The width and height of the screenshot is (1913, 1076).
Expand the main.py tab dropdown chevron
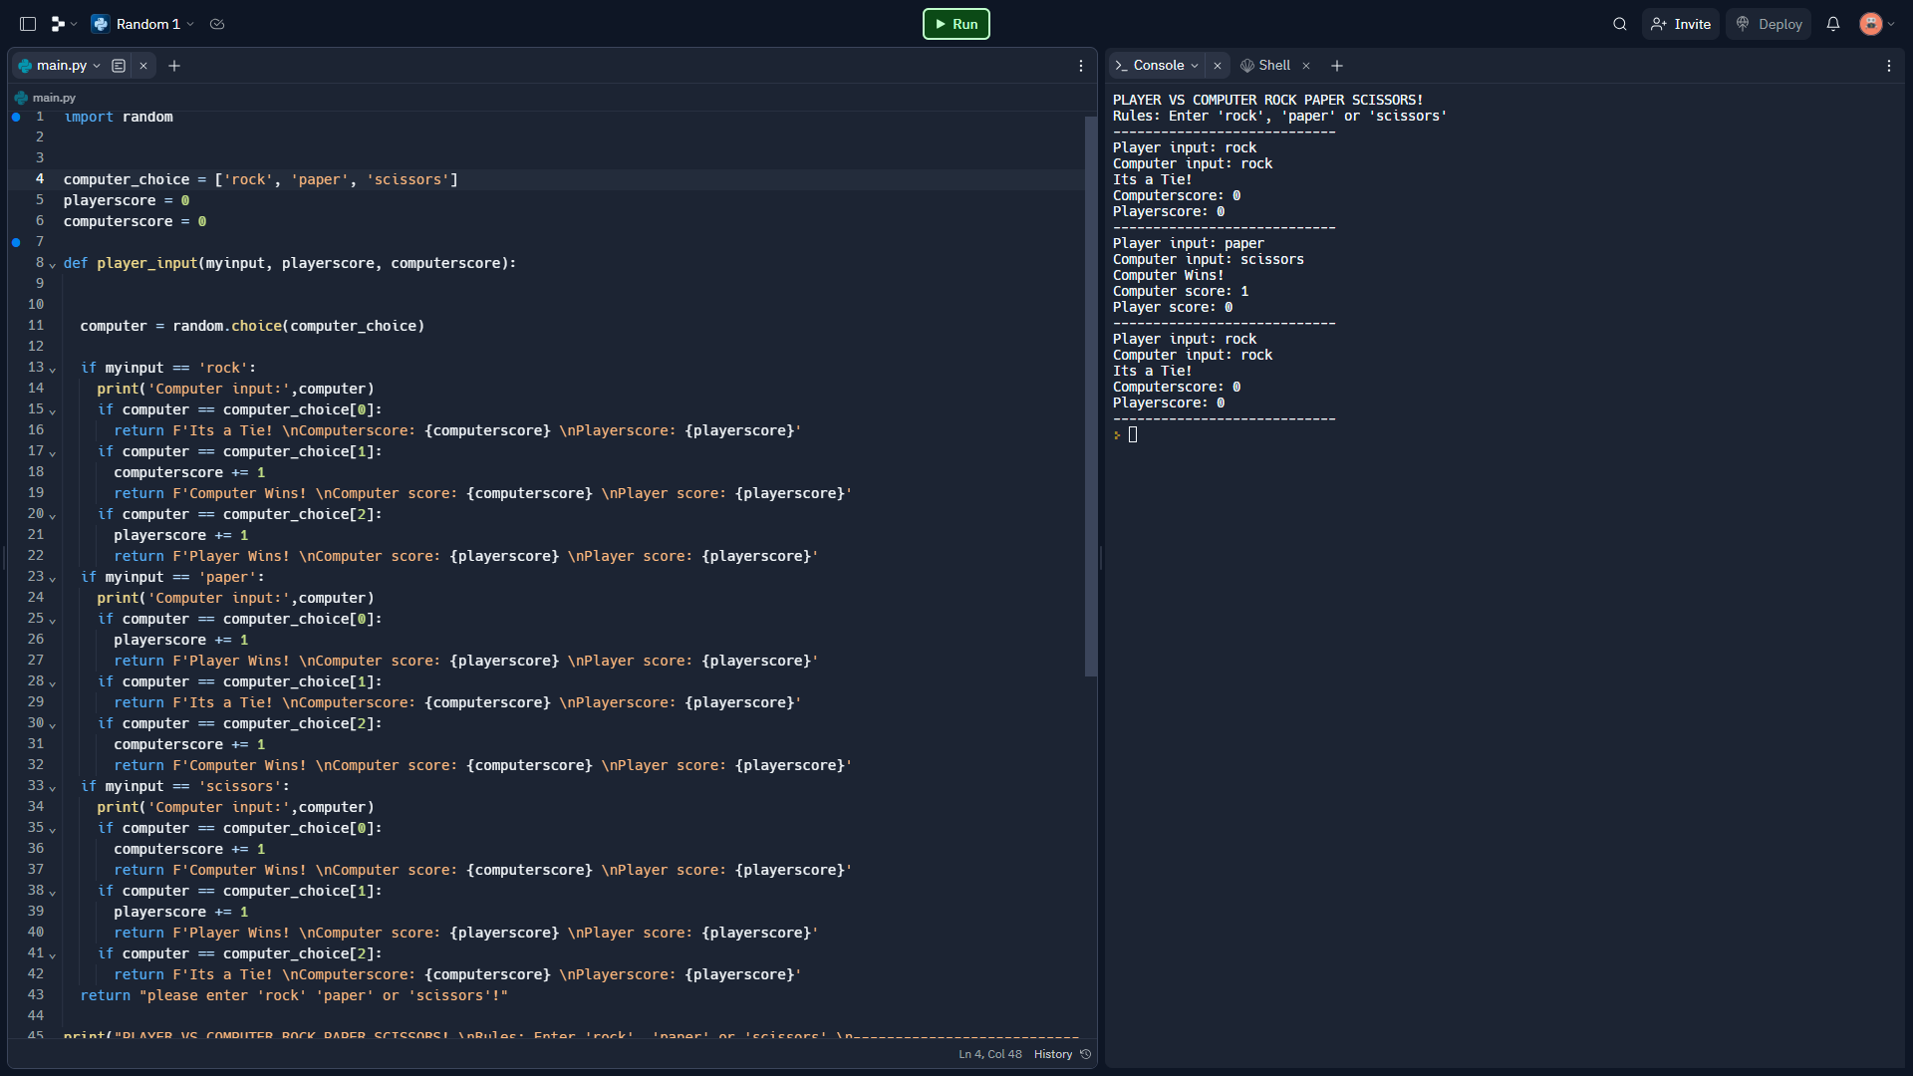[97, 66]
